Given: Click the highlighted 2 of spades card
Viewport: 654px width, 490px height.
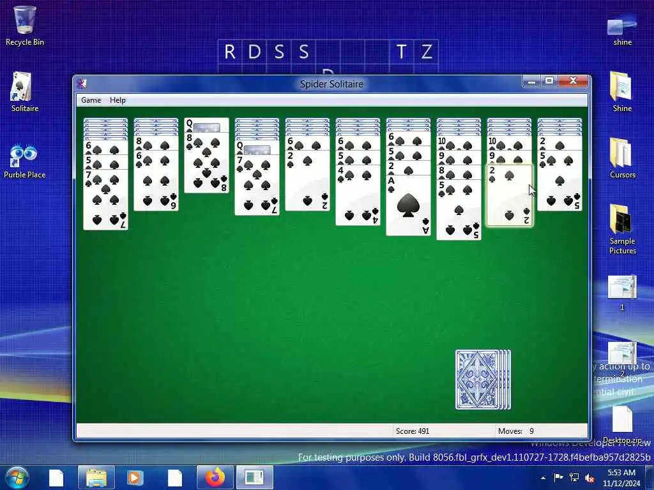Looking at the screenshot, I should [510, 195].
